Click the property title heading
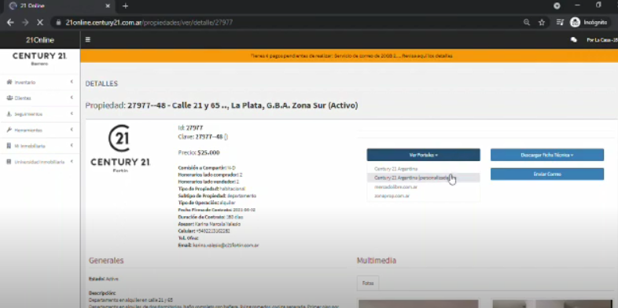This screenshot has width=618, height=308. [x=222, y=105]
